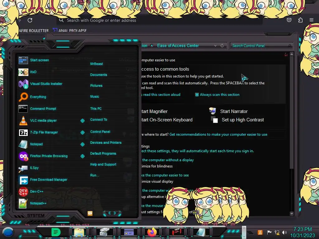The image size is (319, 239).
Task: Click the Search Control Panel box
Action: pos(261,46)
